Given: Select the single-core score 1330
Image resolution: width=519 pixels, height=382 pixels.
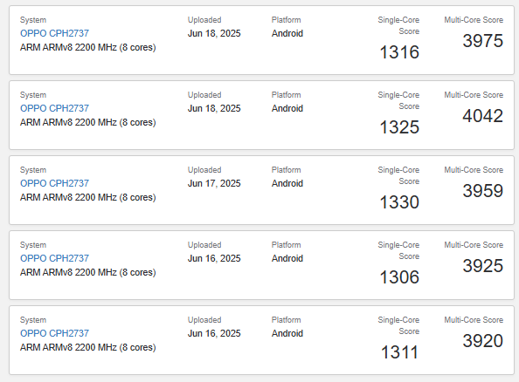Looking at the screenshot, I should point(399,202).
